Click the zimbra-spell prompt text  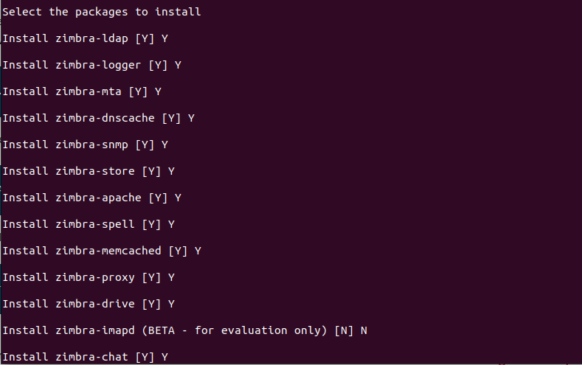(x=89, y=224)
